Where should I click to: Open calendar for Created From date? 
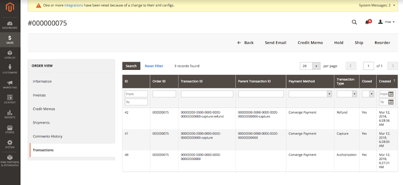391,94
